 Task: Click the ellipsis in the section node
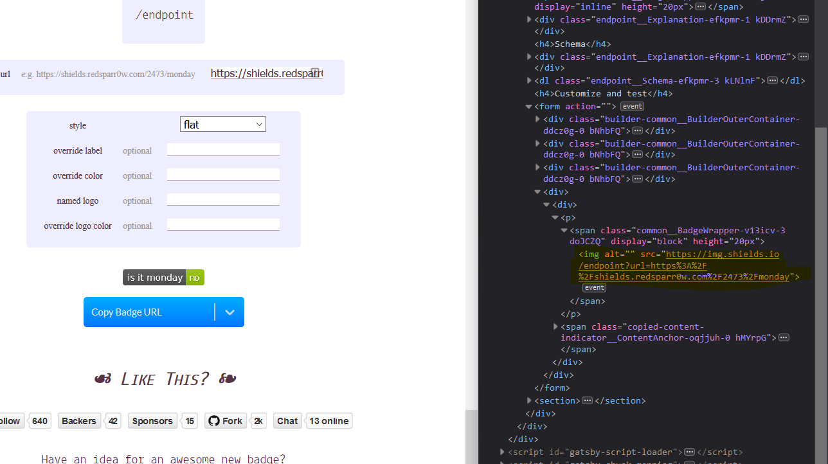click(x=587, y=400)
